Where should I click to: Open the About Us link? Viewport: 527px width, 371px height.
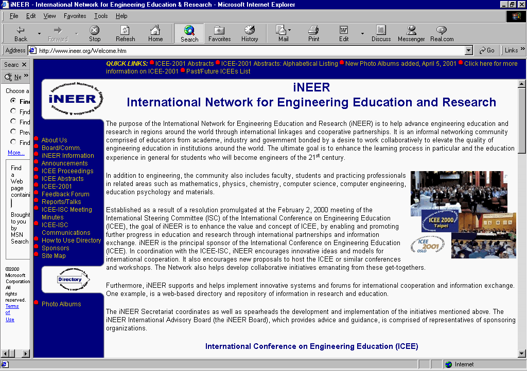coord(54,140)
